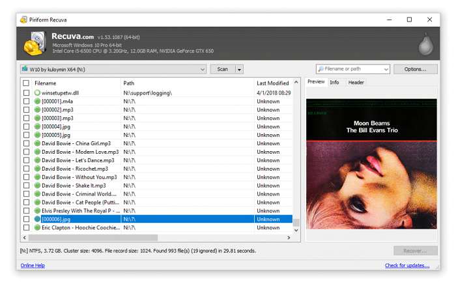
Task: Click status dot of David Bowie - Let's Dance.mp3
Action: point(37,160)
